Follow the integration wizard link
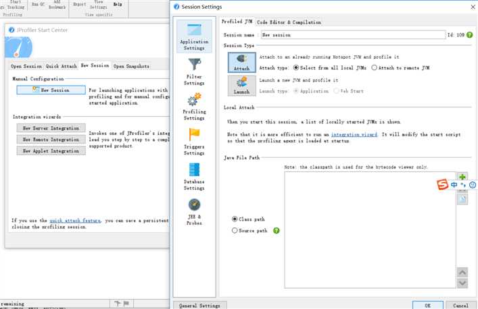The image size is (478, 309). coord(354,134)
